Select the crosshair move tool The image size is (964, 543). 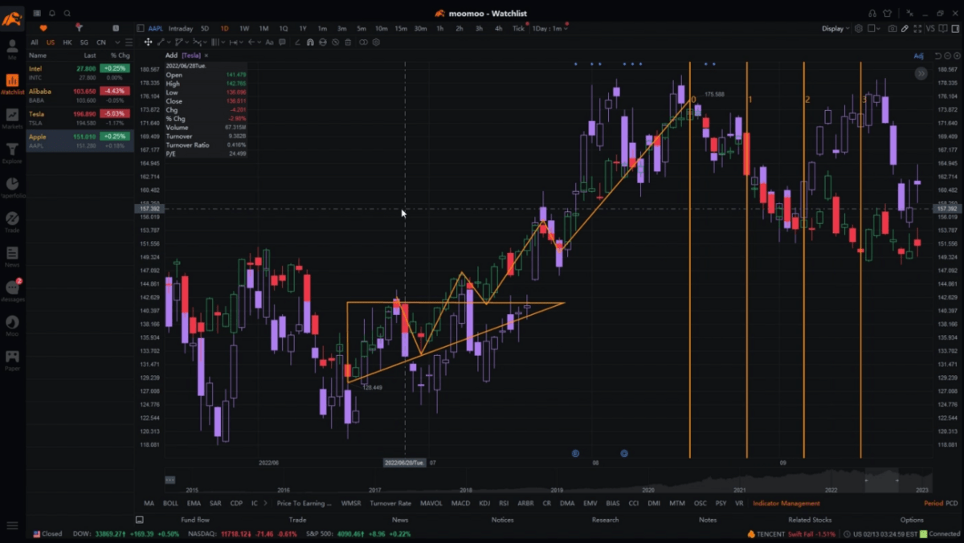click(148, 42)
